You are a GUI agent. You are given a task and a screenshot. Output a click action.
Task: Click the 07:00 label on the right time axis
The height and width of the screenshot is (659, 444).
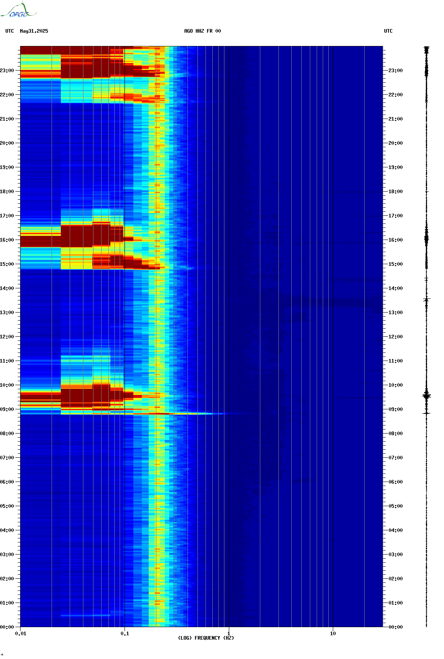395,458
